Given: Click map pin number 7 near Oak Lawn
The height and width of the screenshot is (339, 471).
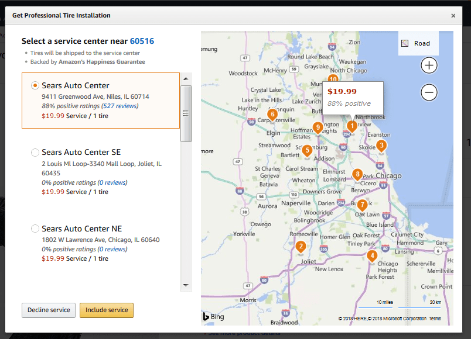Looking at the screenshot, I should pos(362,205).
